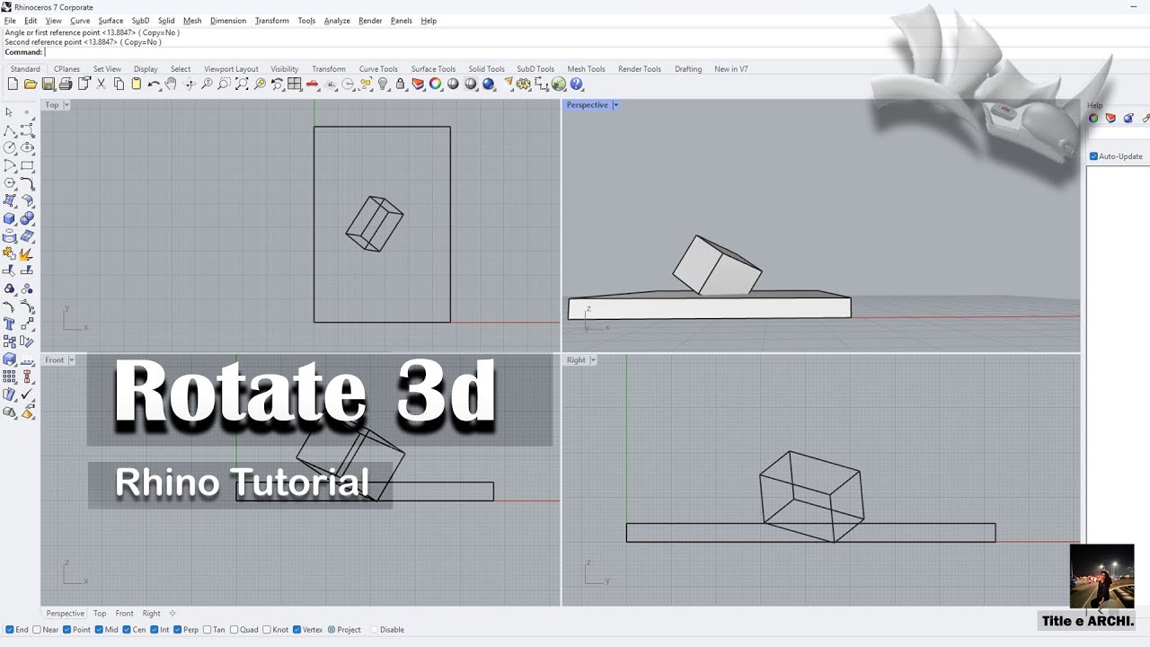
Task: Click the Print icon
Action: point(66,84)
